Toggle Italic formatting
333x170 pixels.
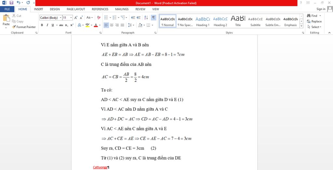point(47,25)
